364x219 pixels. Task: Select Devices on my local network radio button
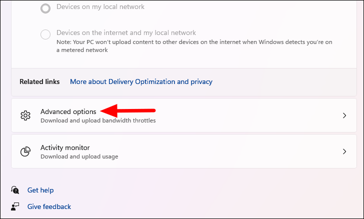point(45,8)
